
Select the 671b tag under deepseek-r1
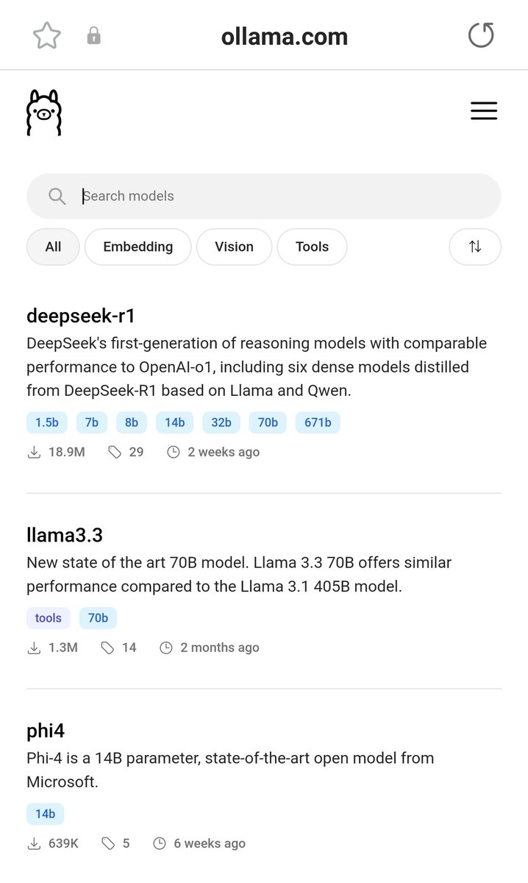318,422
